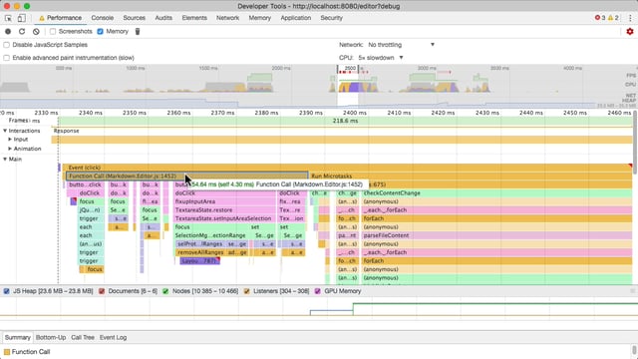Open capture settings red gear icon
This screenshot has width=638, height=359.
630,31
